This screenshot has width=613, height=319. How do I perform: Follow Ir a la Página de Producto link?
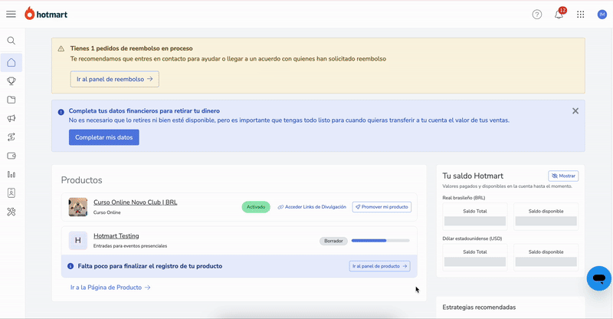(110, 288)
